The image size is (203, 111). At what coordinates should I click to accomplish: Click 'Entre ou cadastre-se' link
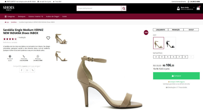187,9
